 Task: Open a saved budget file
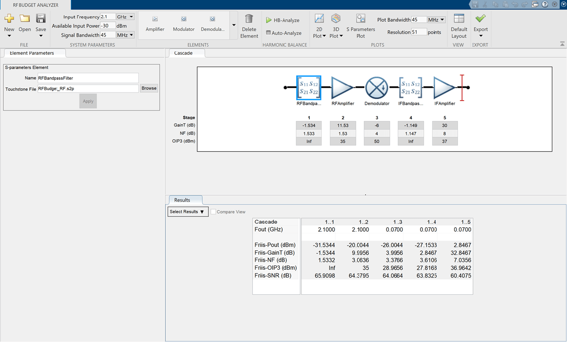25,23
